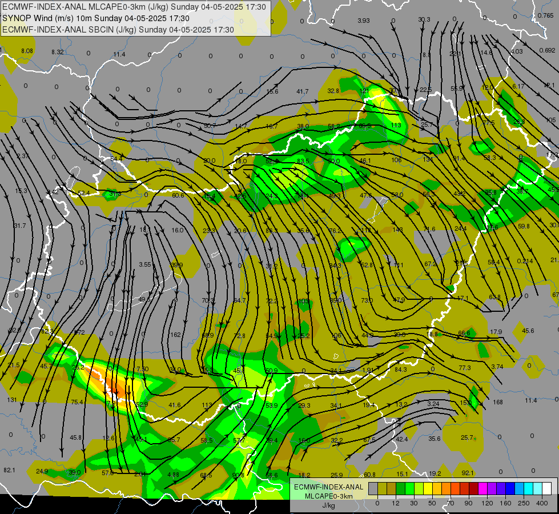Click the legend scale value '160'
The image size is (559, 514).
[505, 503]
